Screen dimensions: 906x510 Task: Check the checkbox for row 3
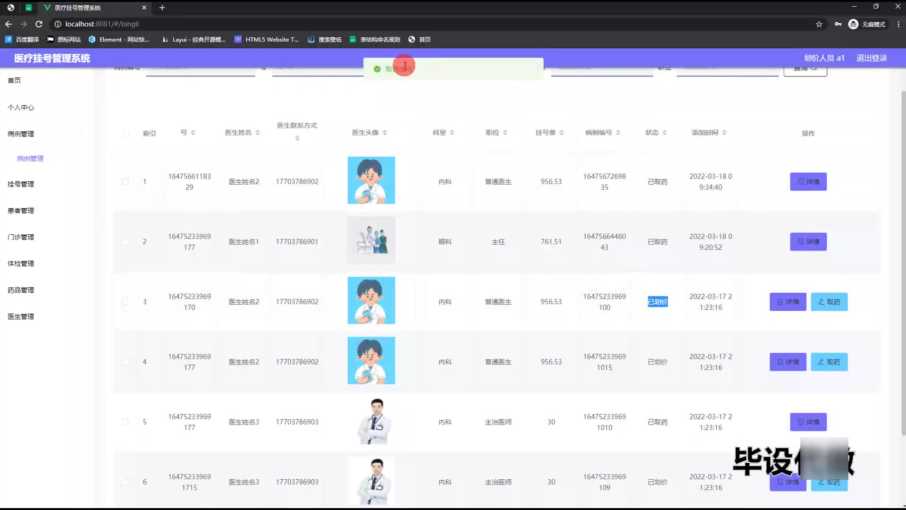point(125,302)
